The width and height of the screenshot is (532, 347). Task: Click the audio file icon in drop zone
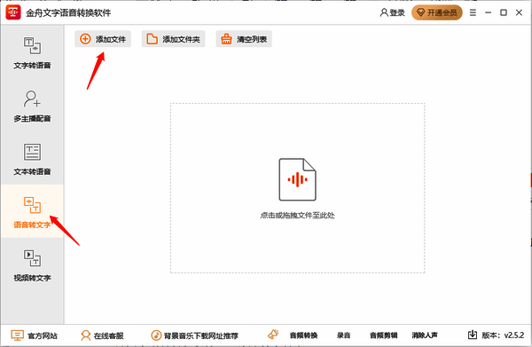tap(297, 179)
